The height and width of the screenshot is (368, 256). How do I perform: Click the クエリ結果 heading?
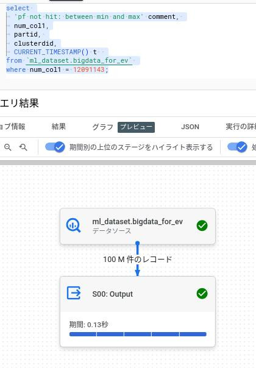(20, 103)
